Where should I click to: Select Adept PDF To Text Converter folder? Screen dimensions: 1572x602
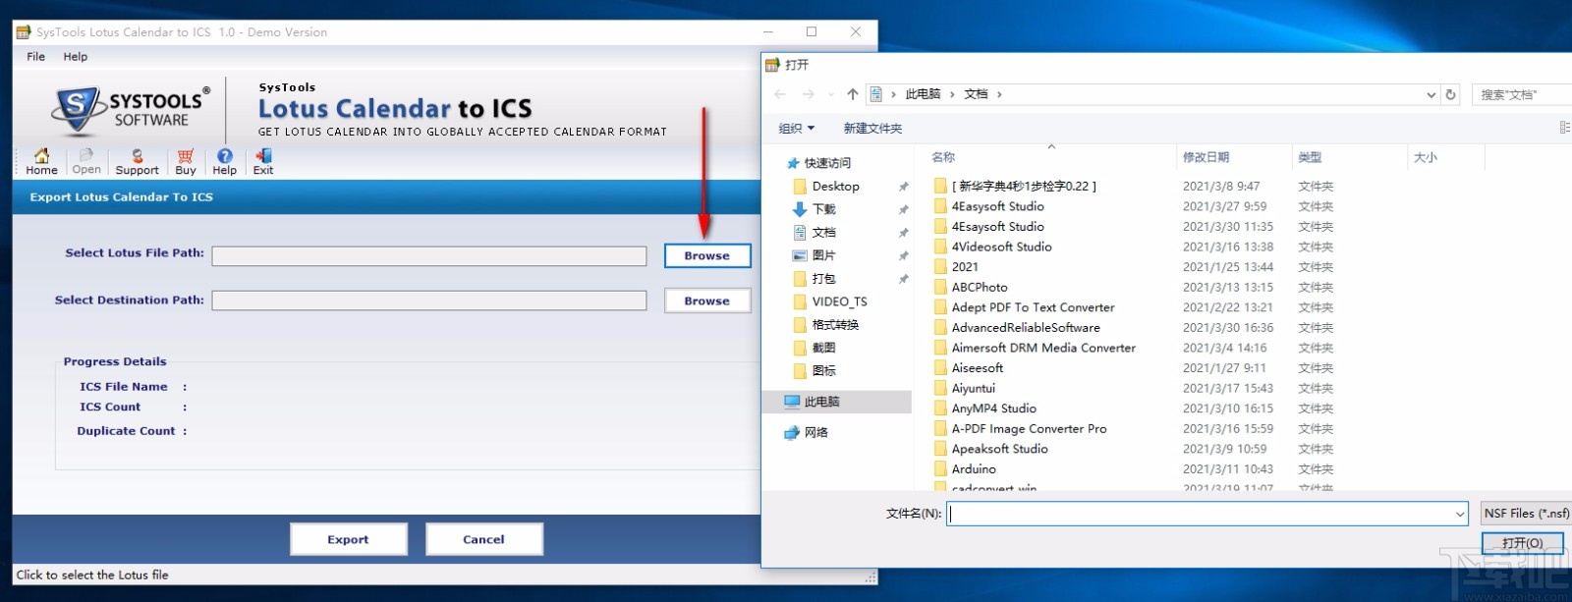[x=1033, y=307]
